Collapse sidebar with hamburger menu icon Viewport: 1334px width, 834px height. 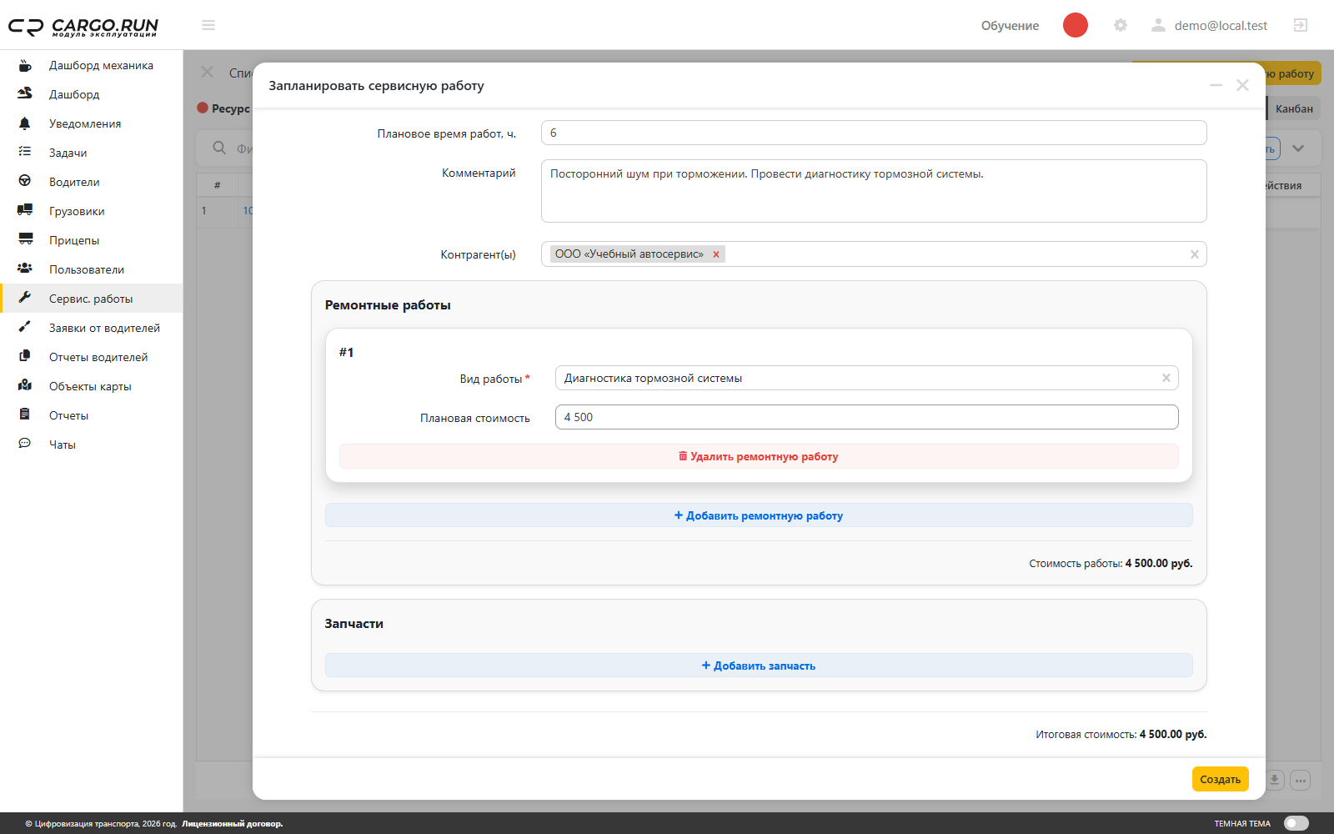(208, 25)
